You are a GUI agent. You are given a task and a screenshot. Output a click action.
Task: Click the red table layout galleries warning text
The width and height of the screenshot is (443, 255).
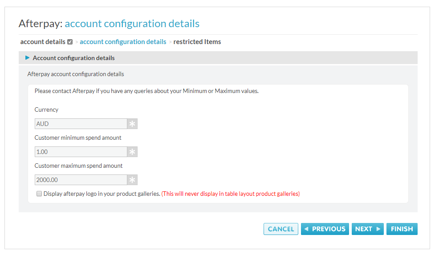[x=231, y=194]
